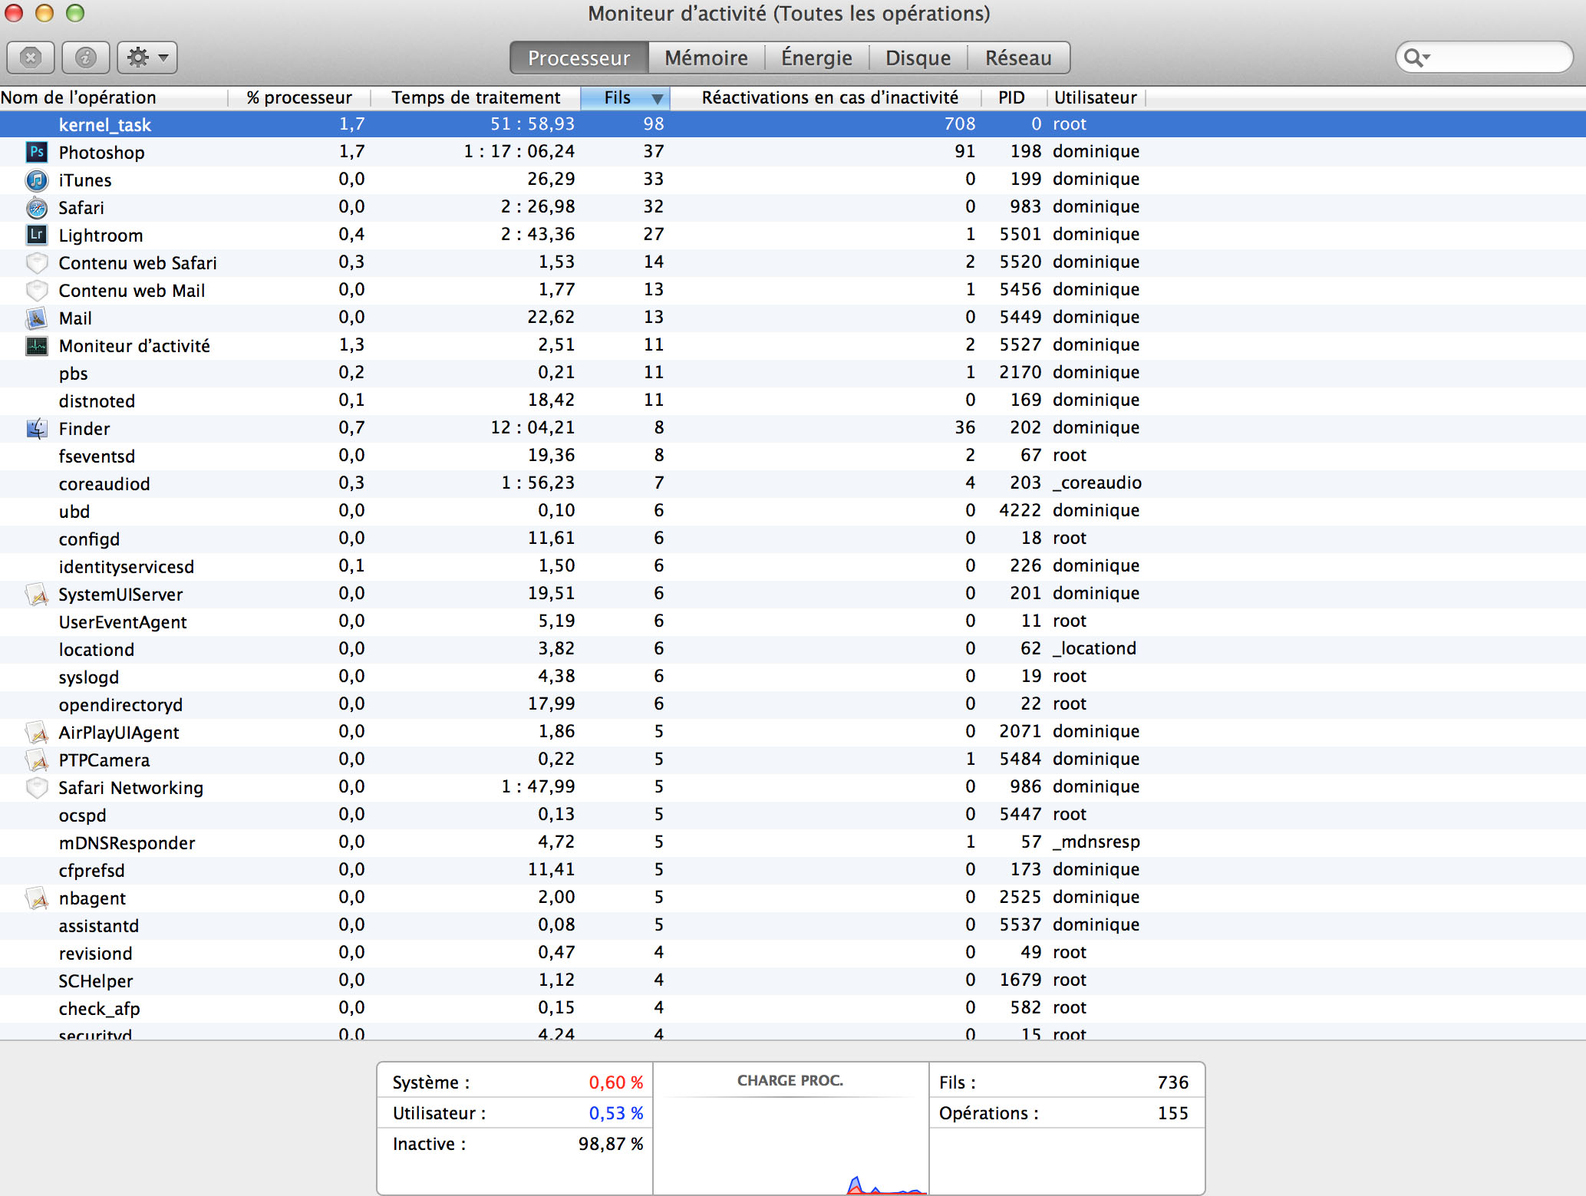Select the distnoted process row

pyautogui.click(x=793, y=400)
